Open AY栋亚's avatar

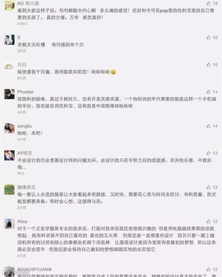click(x=9, y=155)
